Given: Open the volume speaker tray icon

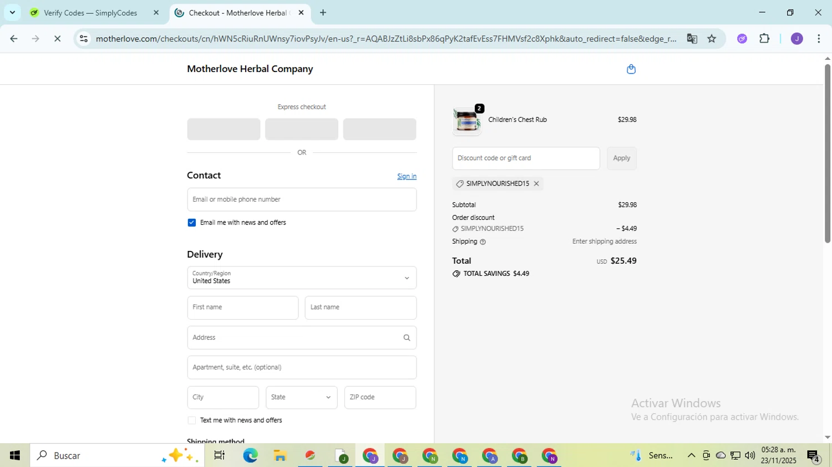Looking at the screenshot, I should click(750, 455).
